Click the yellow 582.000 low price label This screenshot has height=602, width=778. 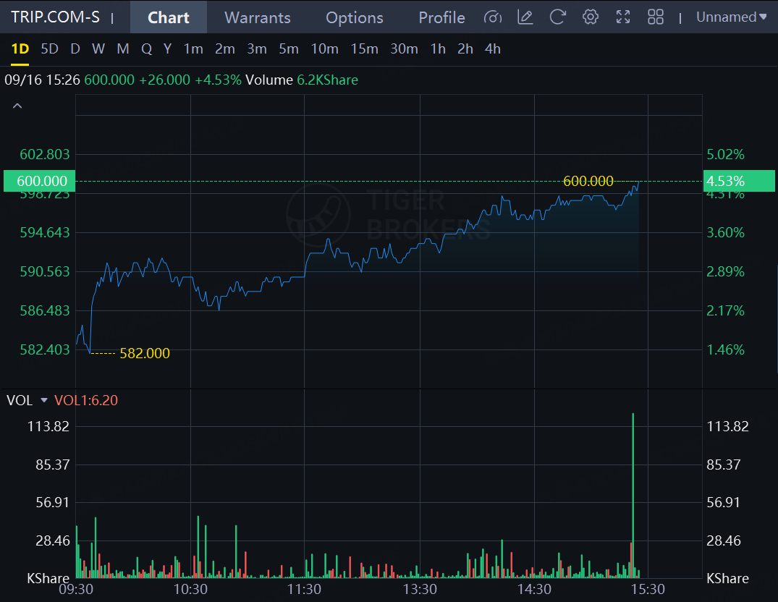point(145,353)
